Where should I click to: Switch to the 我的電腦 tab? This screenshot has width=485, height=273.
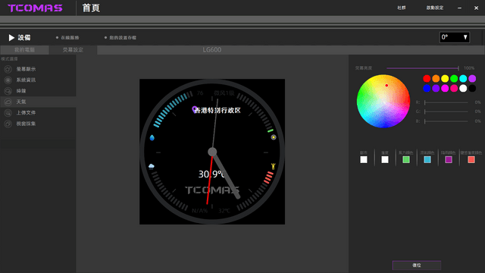click(24, 50)
